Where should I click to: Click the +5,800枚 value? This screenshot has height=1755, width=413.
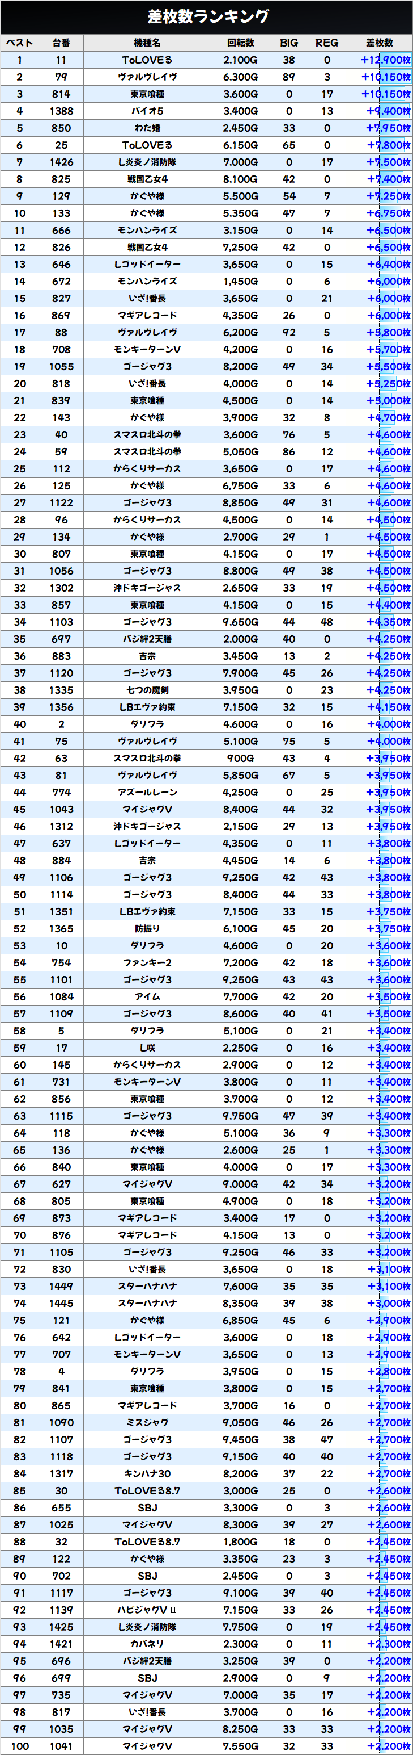tap(388, 333)
